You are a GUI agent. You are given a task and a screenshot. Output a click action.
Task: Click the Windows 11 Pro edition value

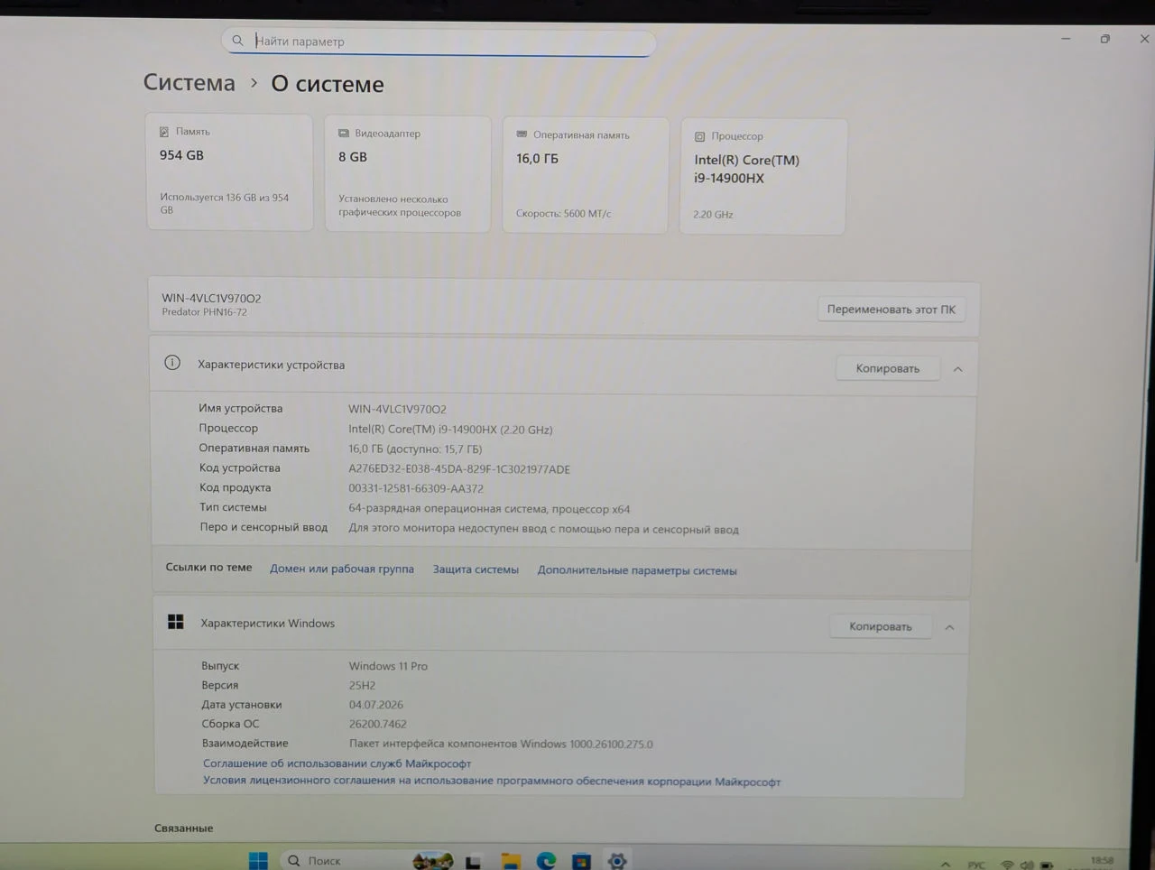388,666
